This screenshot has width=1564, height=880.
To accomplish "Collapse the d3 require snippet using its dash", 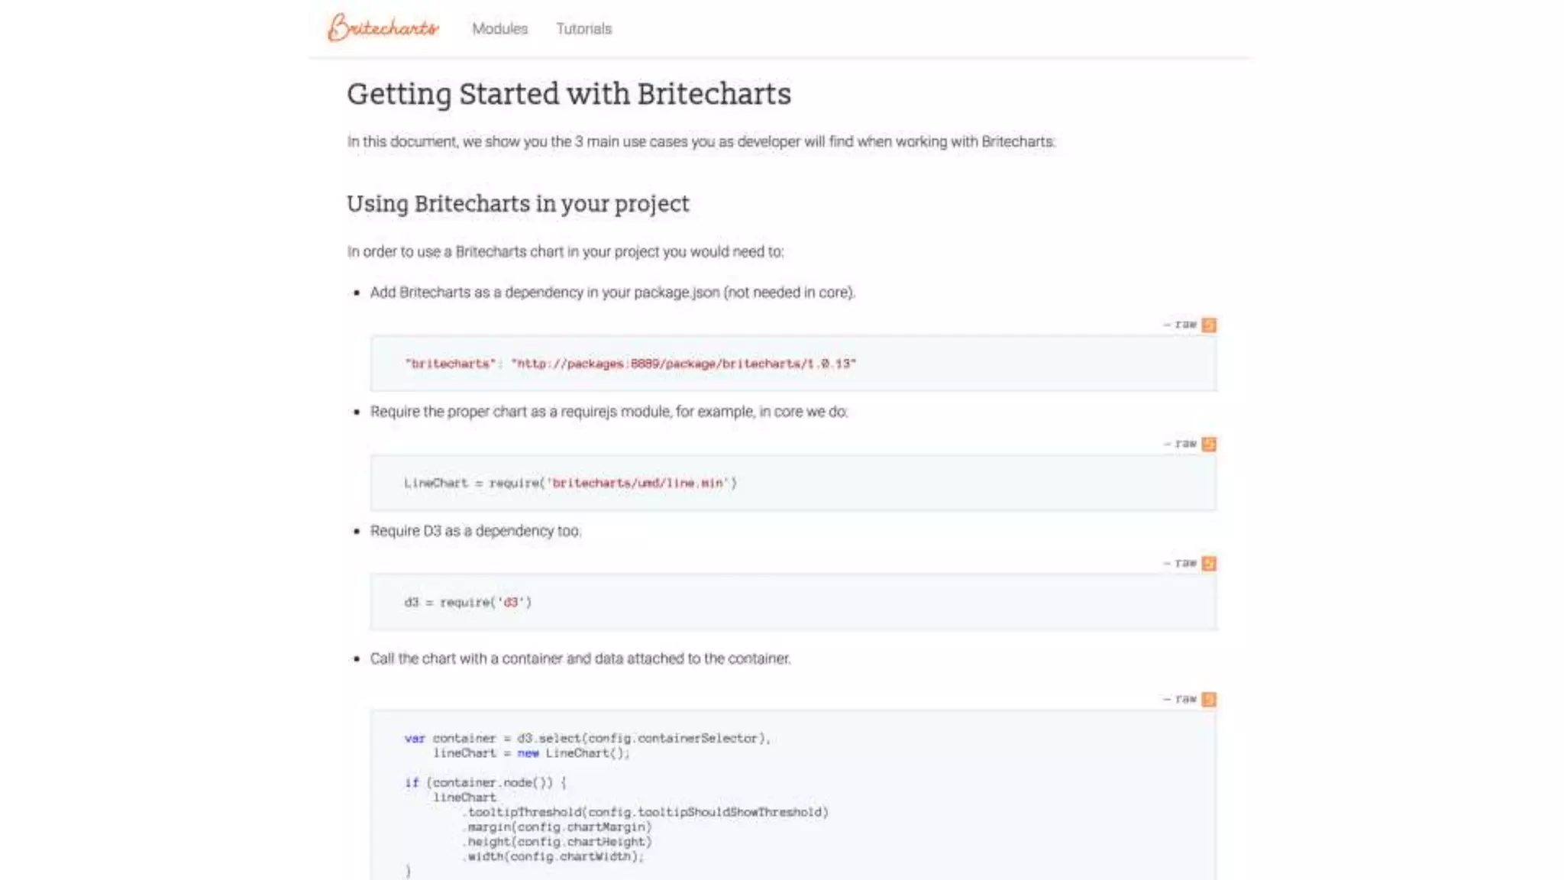I will [x=1167, y=564].
